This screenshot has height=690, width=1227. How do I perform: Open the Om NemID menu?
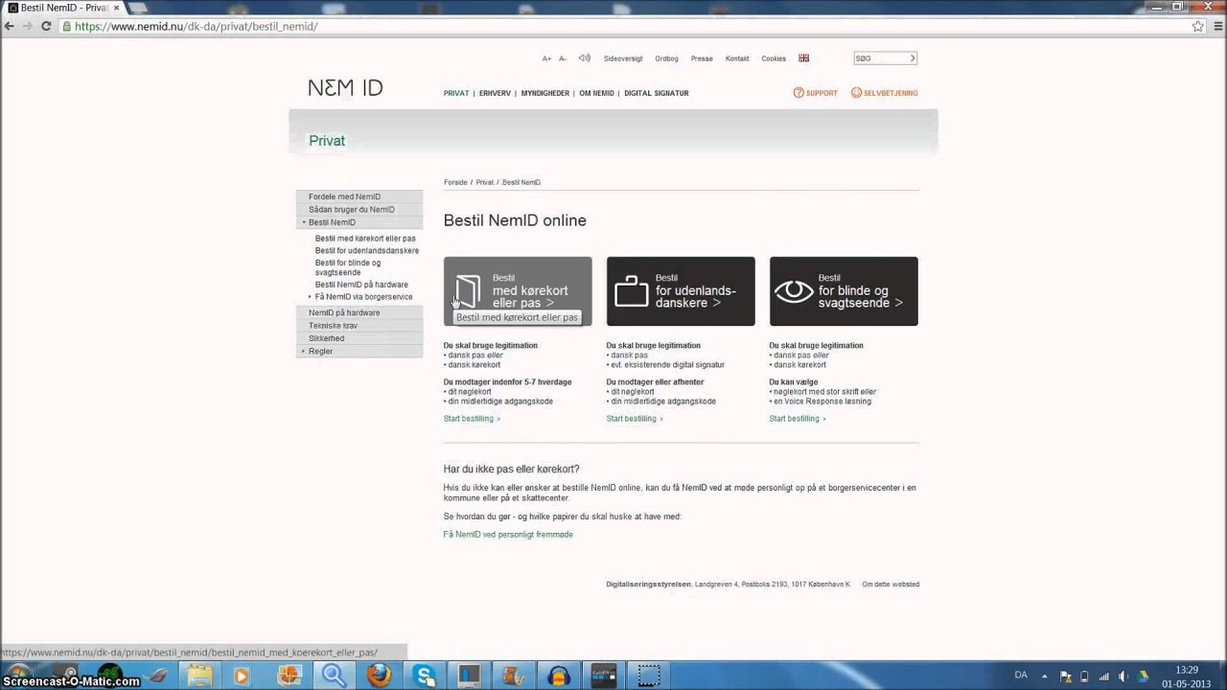[x=596, y=93]
